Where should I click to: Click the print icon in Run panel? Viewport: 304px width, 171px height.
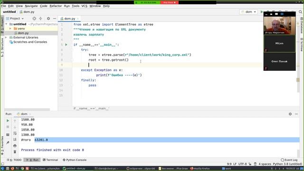tap(15, 146)
